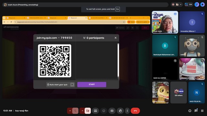This screenshot has height=116, width=207.
Task: Click the purple START button
Action: (92, 84)
